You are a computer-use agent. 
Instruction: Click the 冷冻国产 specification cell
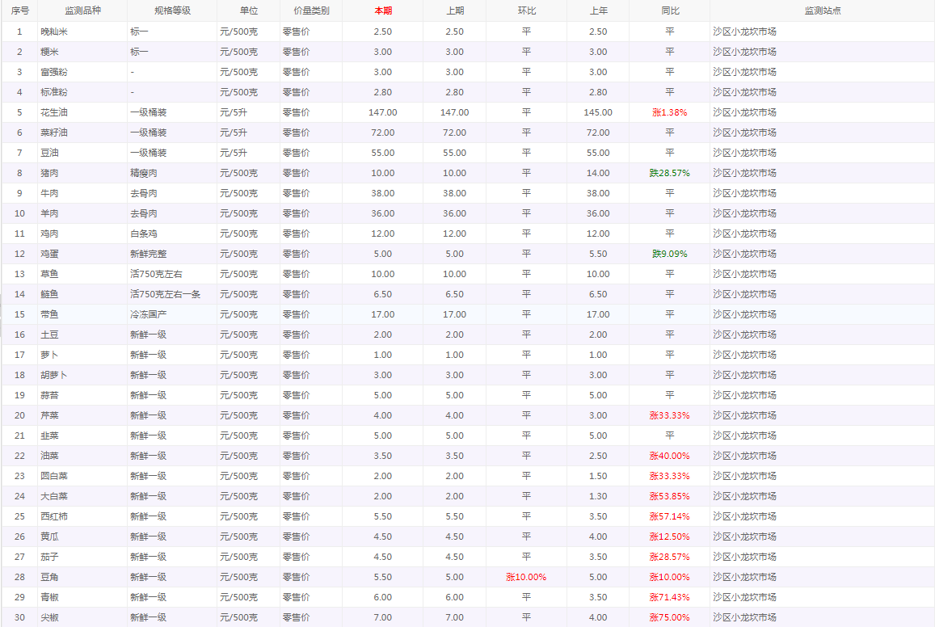tap(149, 314)
